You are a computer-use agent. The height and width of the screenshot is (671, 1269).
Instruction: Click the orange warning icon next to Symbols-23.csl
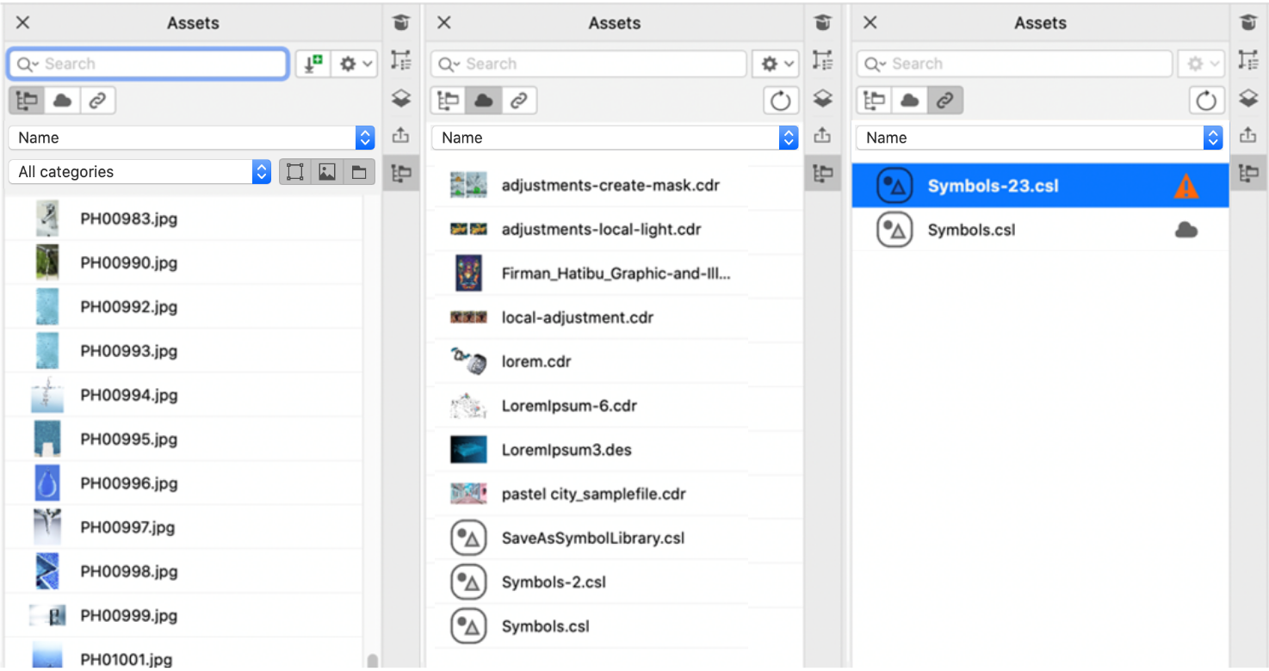pos(1185,186)
